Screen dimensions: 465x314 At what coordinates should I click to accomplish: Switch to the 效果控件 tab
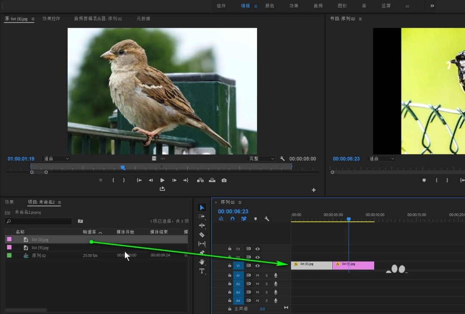51,19
